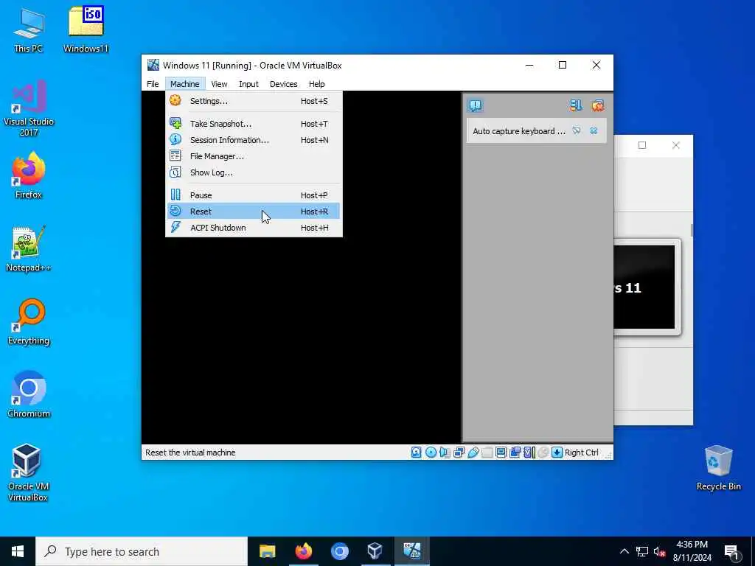755x566 pixels.
Task: Open the Action Center notification icon
Action: click(x=731, y=552)
